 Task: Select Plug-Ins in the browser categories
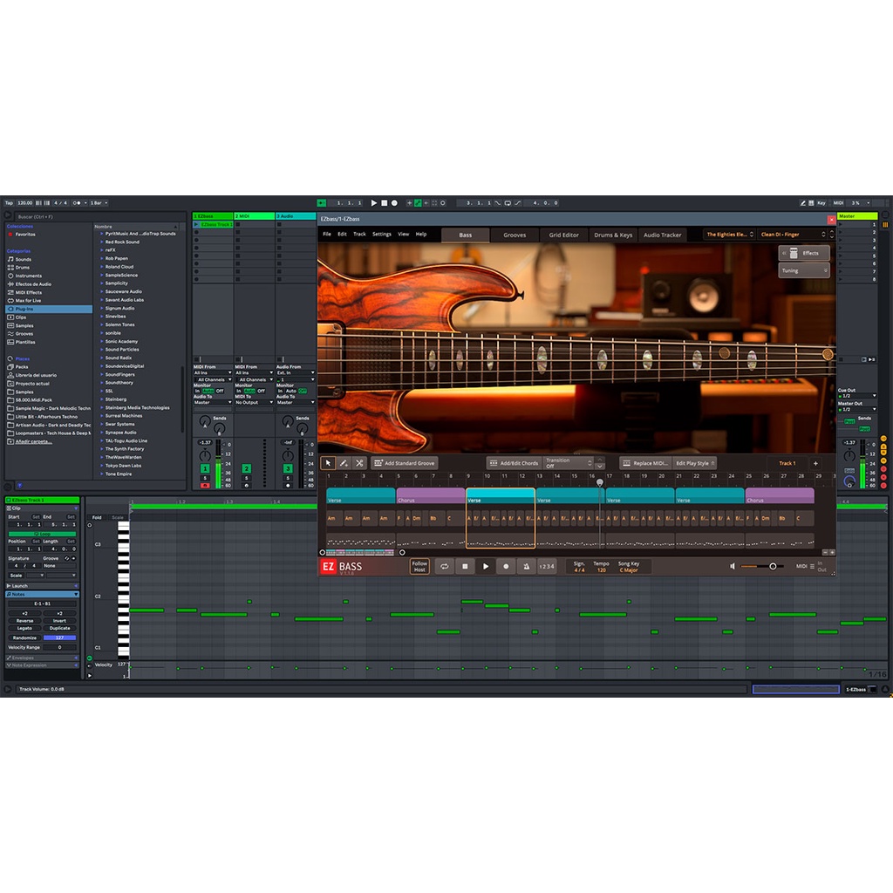[x=24, y=309]
